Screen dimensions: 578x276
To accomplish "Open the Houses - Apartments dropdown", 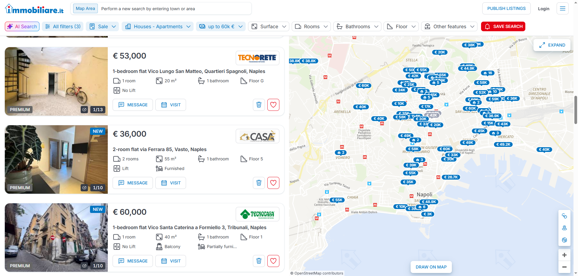I will tap(157, 26).
